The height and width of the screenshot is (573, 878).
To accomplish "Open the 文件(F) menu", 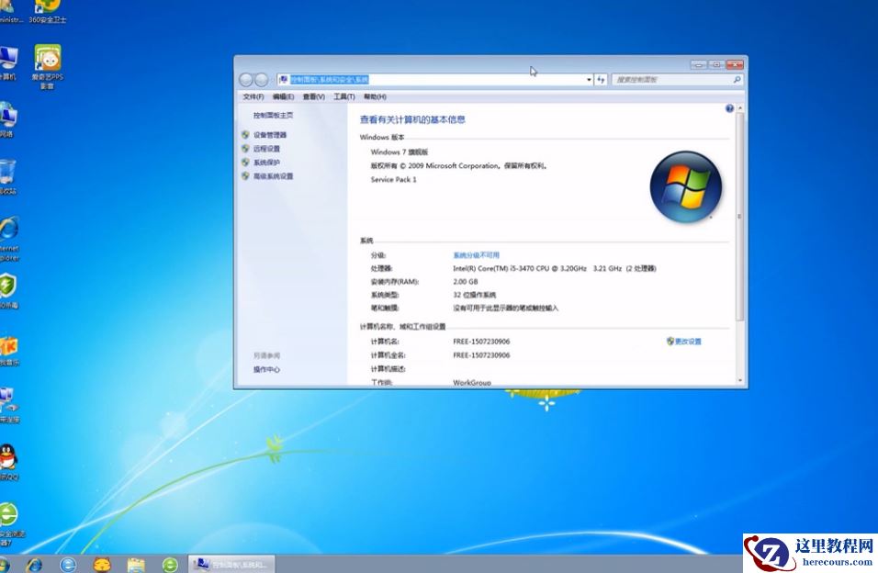I will tap(253, 97).
